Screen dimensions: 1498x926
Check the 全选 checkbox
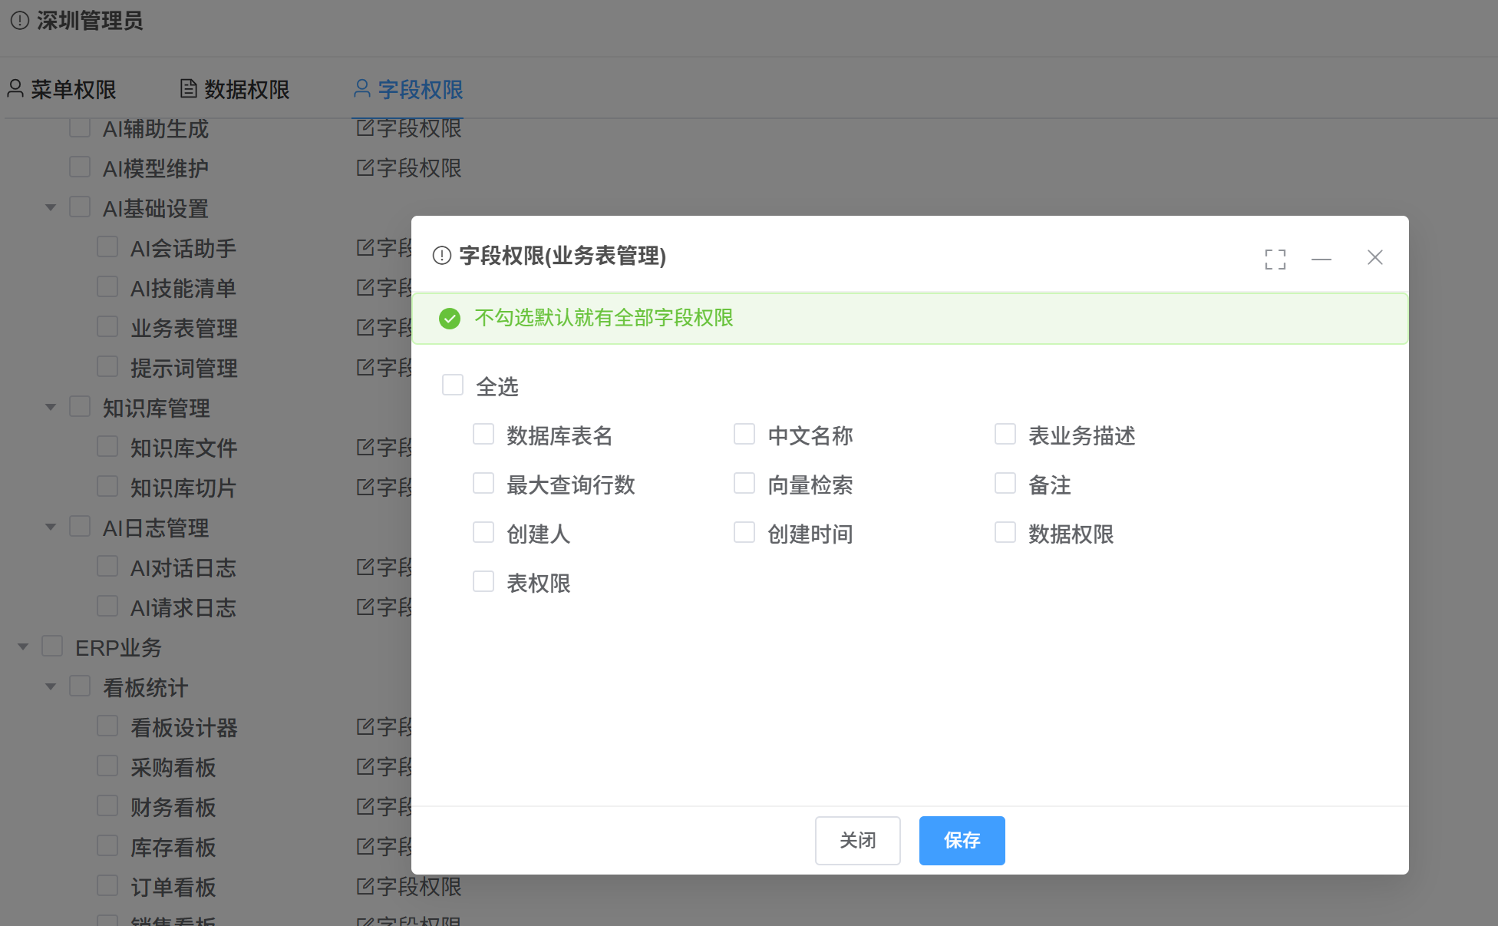point(453,385)
